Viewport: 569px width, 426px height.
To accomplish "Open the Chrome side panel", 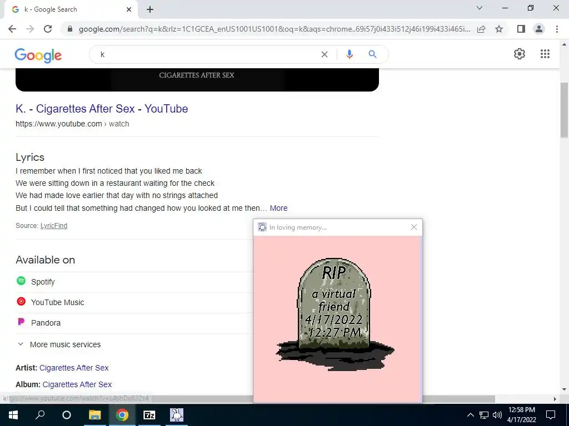I will point(521,29).
